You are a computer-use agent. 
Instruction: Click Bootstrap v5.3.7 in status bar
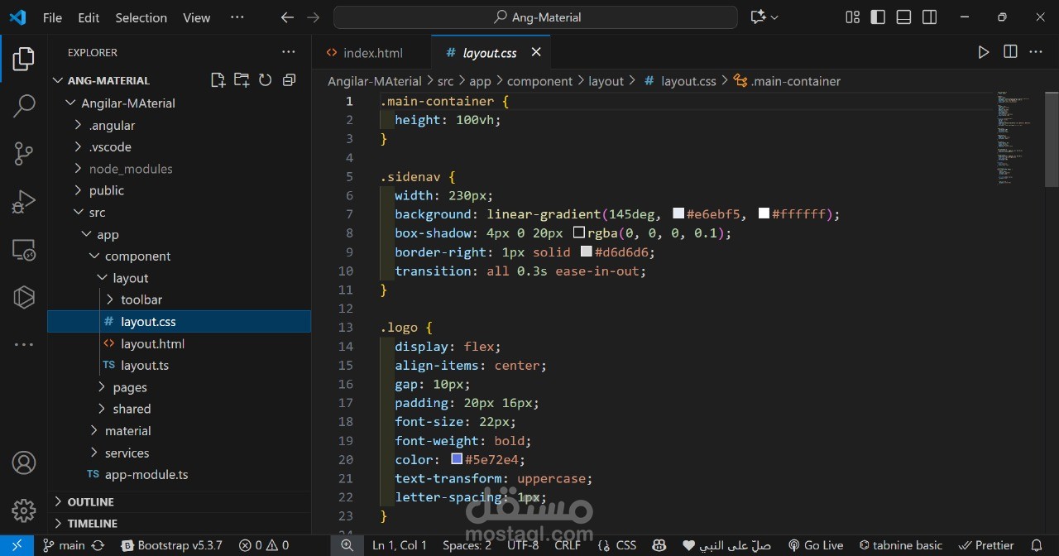172,545
